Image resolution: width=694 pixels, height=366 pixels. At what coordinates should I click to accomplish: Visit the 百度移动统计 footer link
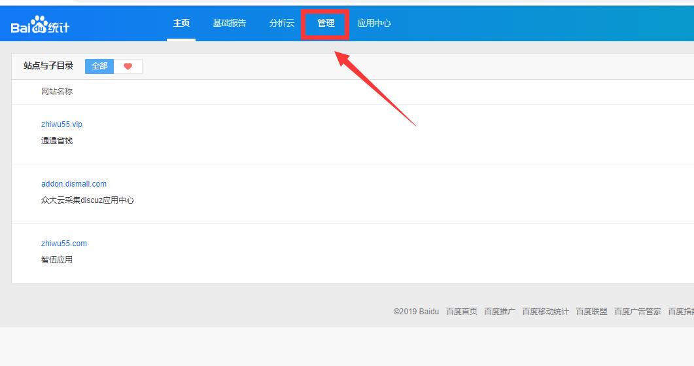(x=546, y=312)
